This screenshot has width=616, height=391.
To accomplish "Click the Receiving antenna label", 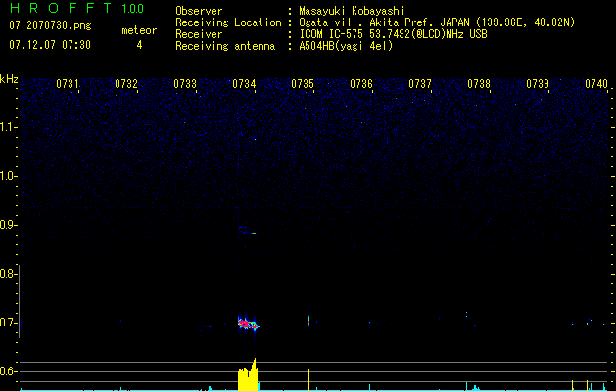I will pyautogui.click(x=225, y=46).
